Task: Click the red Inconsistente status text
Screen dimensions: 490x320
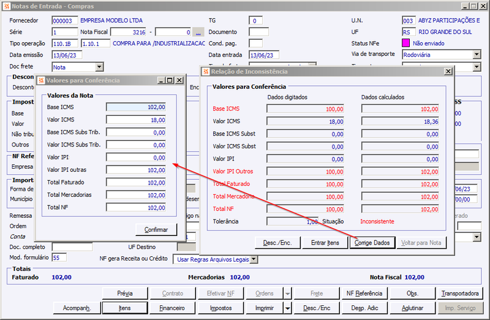Action: [377, 221]
